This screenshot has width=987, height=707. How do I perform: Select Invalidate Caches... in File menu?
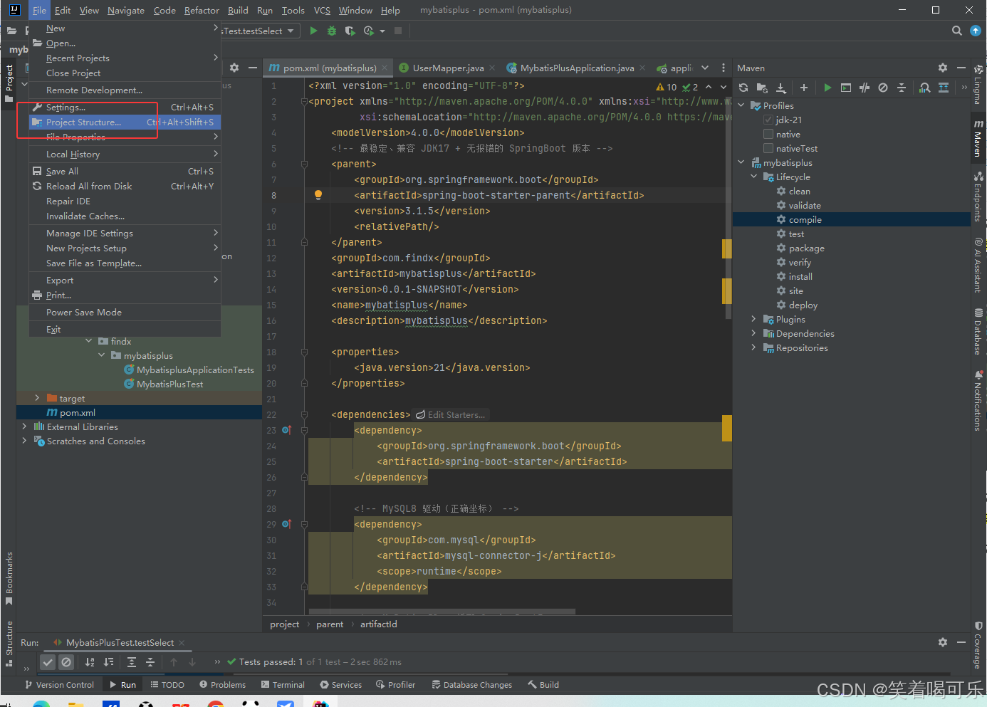[125, 216]
